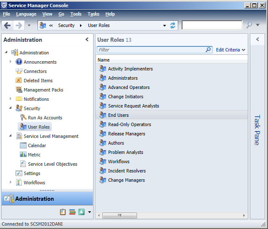
Task: Click the Change Managers role icon
Action: coord(103,180)
